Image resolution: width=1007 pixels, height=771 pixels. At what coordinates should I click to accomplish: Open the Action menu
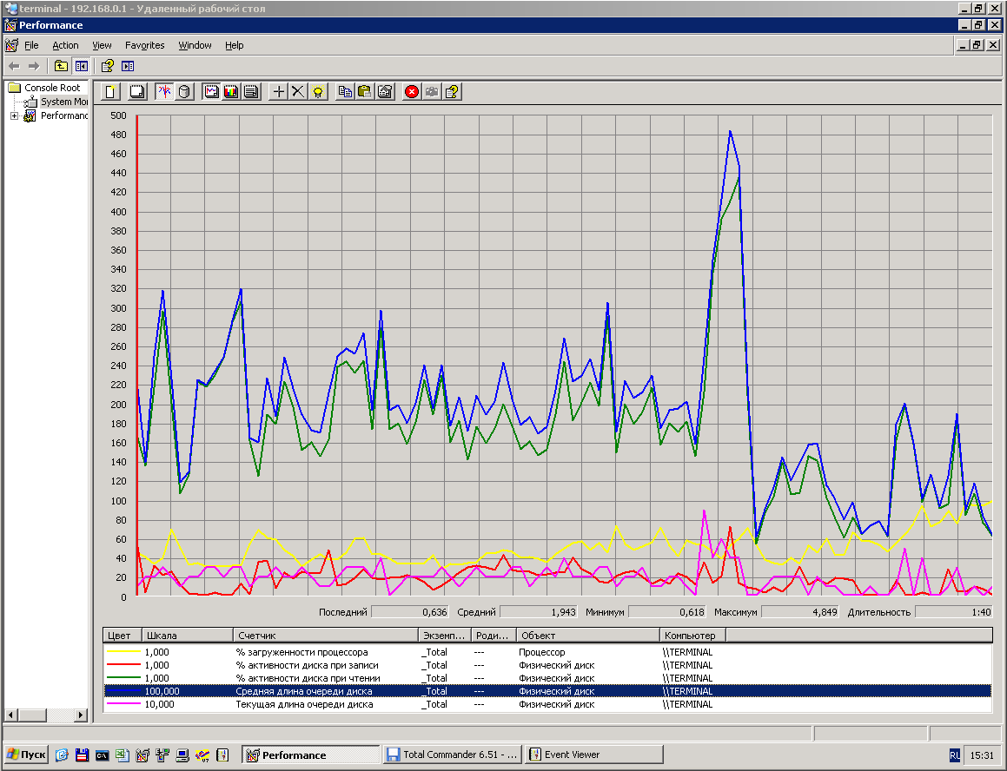point(65,45)
